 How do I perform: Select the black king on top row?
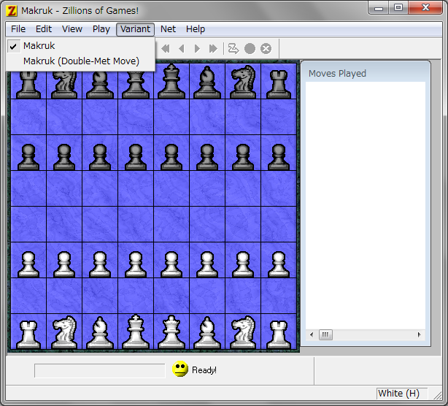(x=171, y=82)
